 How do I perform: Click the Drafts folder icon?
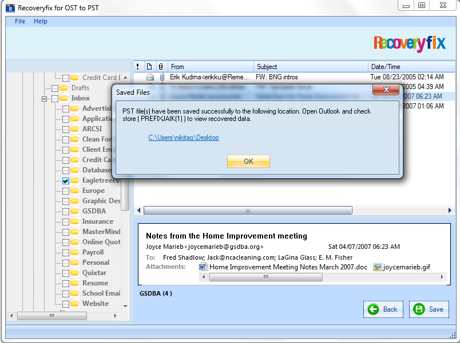64,87
